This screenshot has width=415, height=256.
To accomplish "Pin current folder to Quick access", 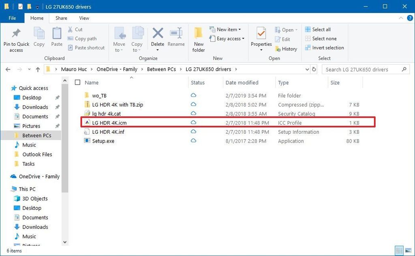I will (x=16, y=38).
